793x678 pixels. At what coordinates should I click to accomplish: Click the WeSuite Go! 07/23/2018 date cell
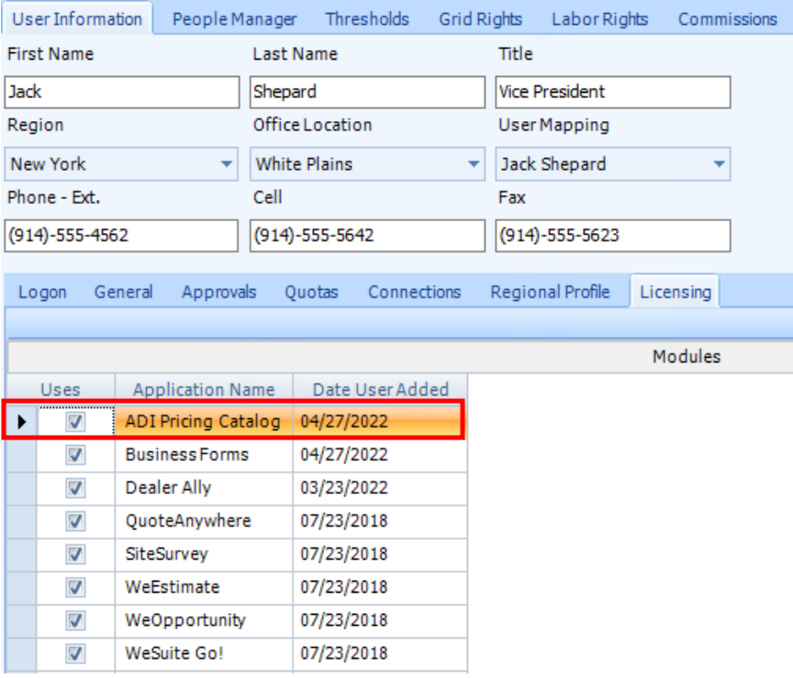click(x=380, y=654)
